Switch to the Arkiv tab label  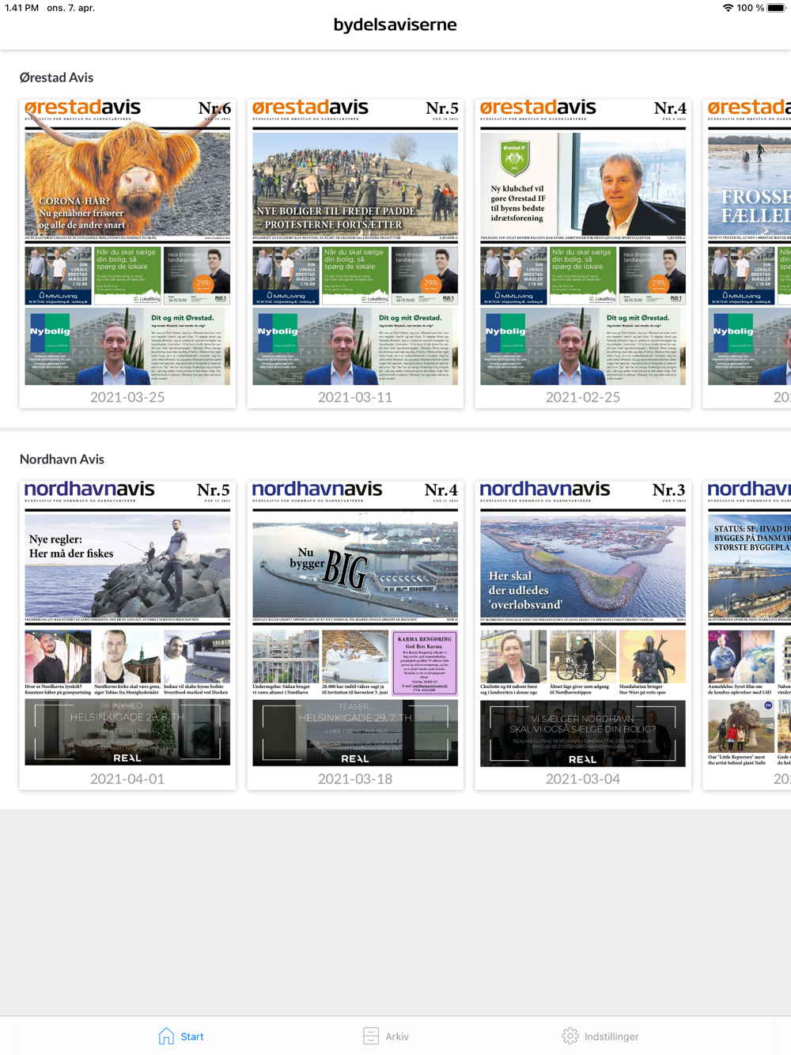[397, 1036]
